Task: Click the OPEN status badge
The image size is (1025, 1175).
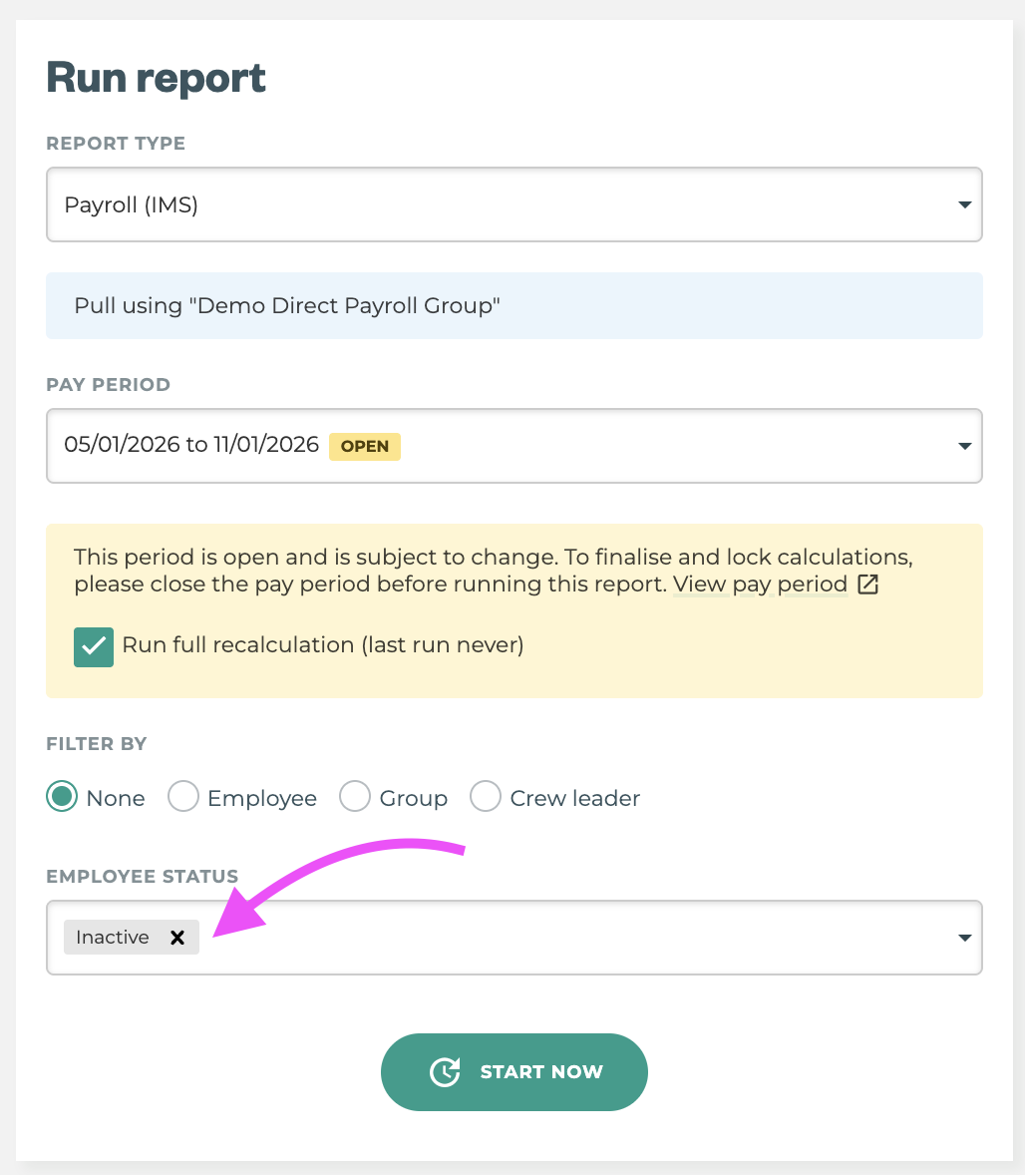Action: tap(365, 446)
